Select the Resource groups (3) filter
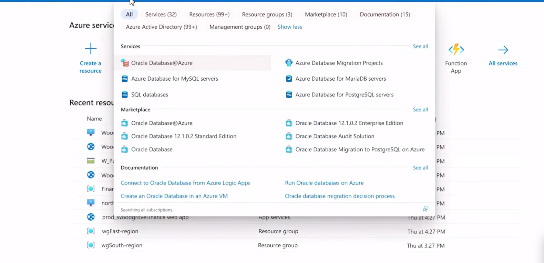The height and width of the screenshot is (263, 544). 267,14
